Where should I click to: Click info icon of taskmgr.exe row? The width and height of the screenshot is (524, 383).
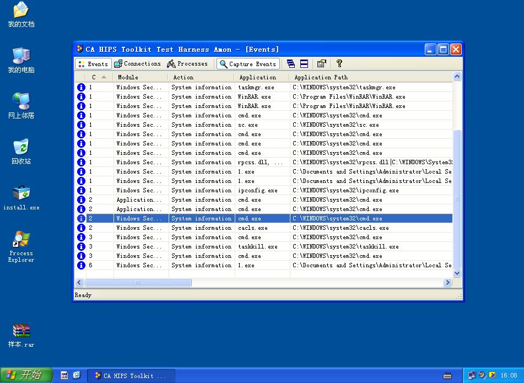(x=81, y=87)
